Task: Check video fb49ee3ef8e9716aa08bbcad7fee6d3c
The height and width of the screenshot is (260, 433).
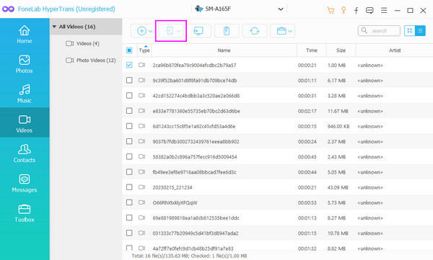Action: 129,171
